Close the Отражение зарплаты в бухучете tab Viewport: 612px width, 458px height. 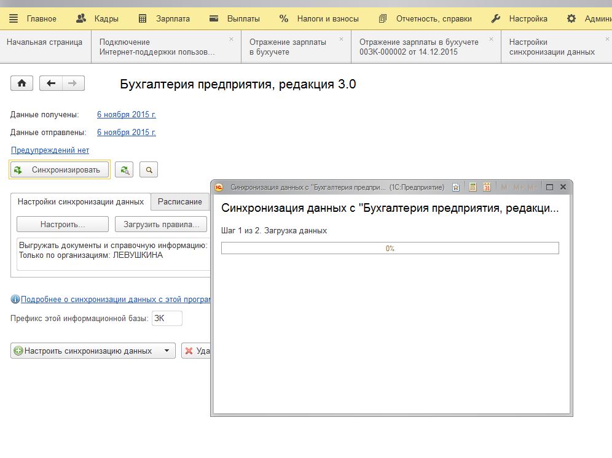(x=341, y=39)
